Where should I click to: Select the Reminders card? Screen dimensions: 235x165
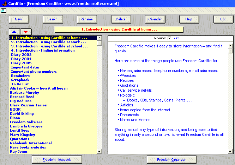(x=53, y=76)
